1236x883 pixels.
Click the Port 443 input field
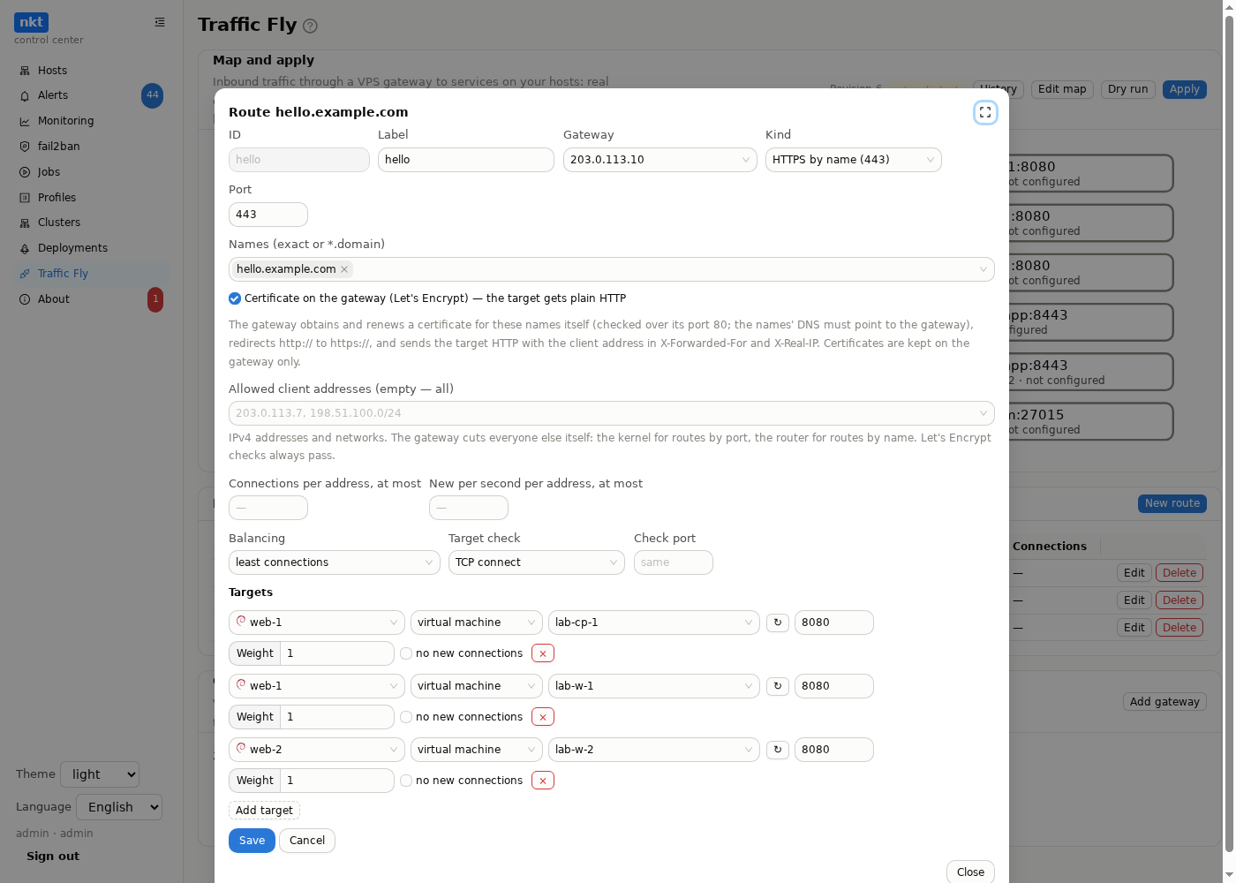(x=268, y=215)
